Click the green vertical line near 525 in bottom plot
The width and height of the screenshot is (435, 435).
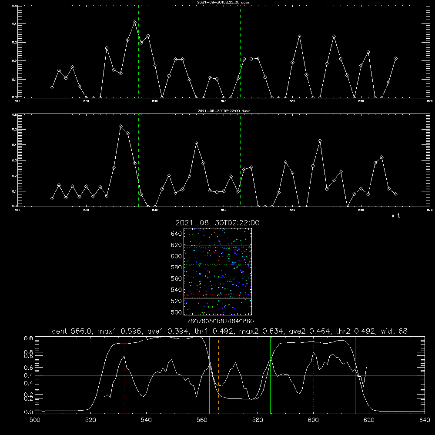point(105,375)
